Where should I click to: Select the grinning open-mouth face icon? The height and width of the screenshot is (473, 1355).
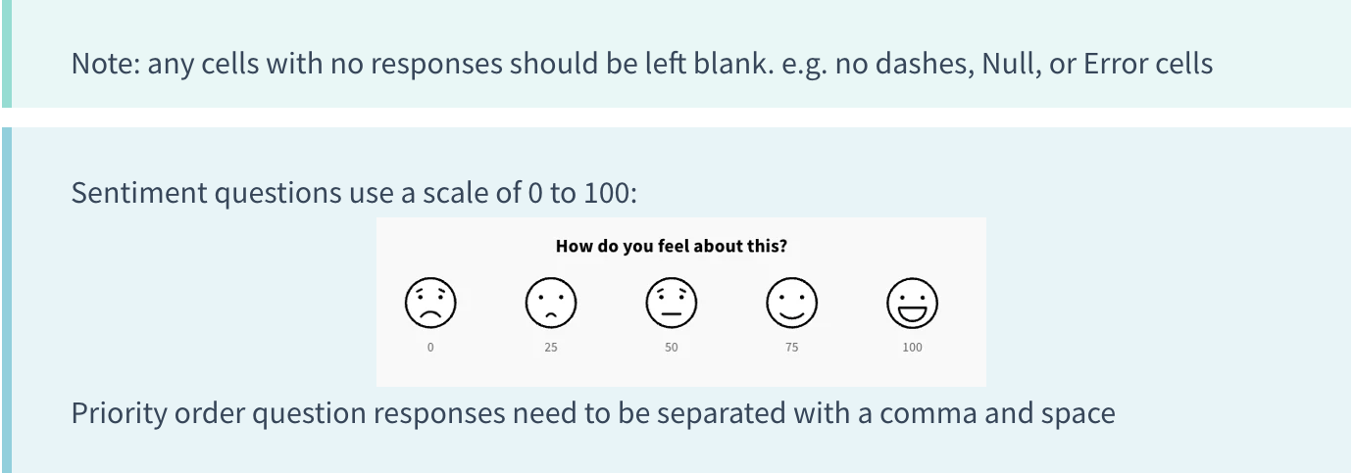(x=912, y=303)
